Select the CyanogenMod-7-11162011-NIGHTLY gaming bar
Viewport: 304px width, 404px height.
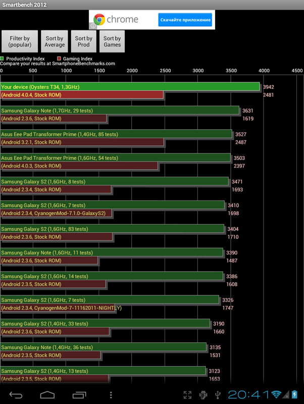(x=58, y=308)
